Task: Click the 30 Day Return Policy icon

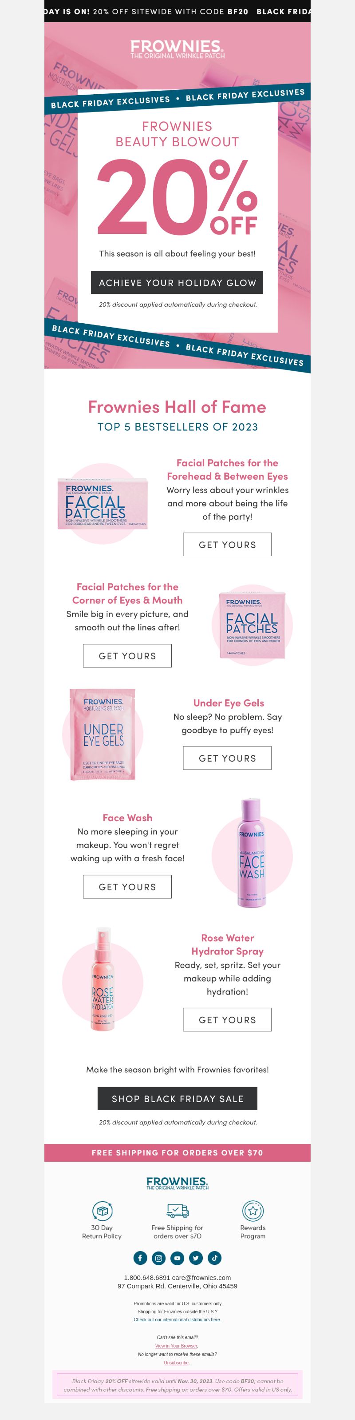Action: 102,1211
